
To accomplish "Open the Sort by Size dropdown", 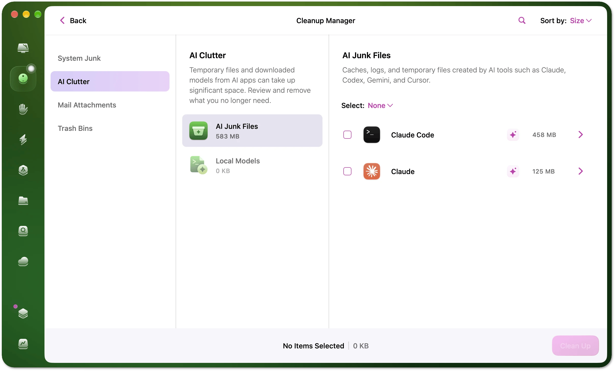I will (x=581, y=21).
